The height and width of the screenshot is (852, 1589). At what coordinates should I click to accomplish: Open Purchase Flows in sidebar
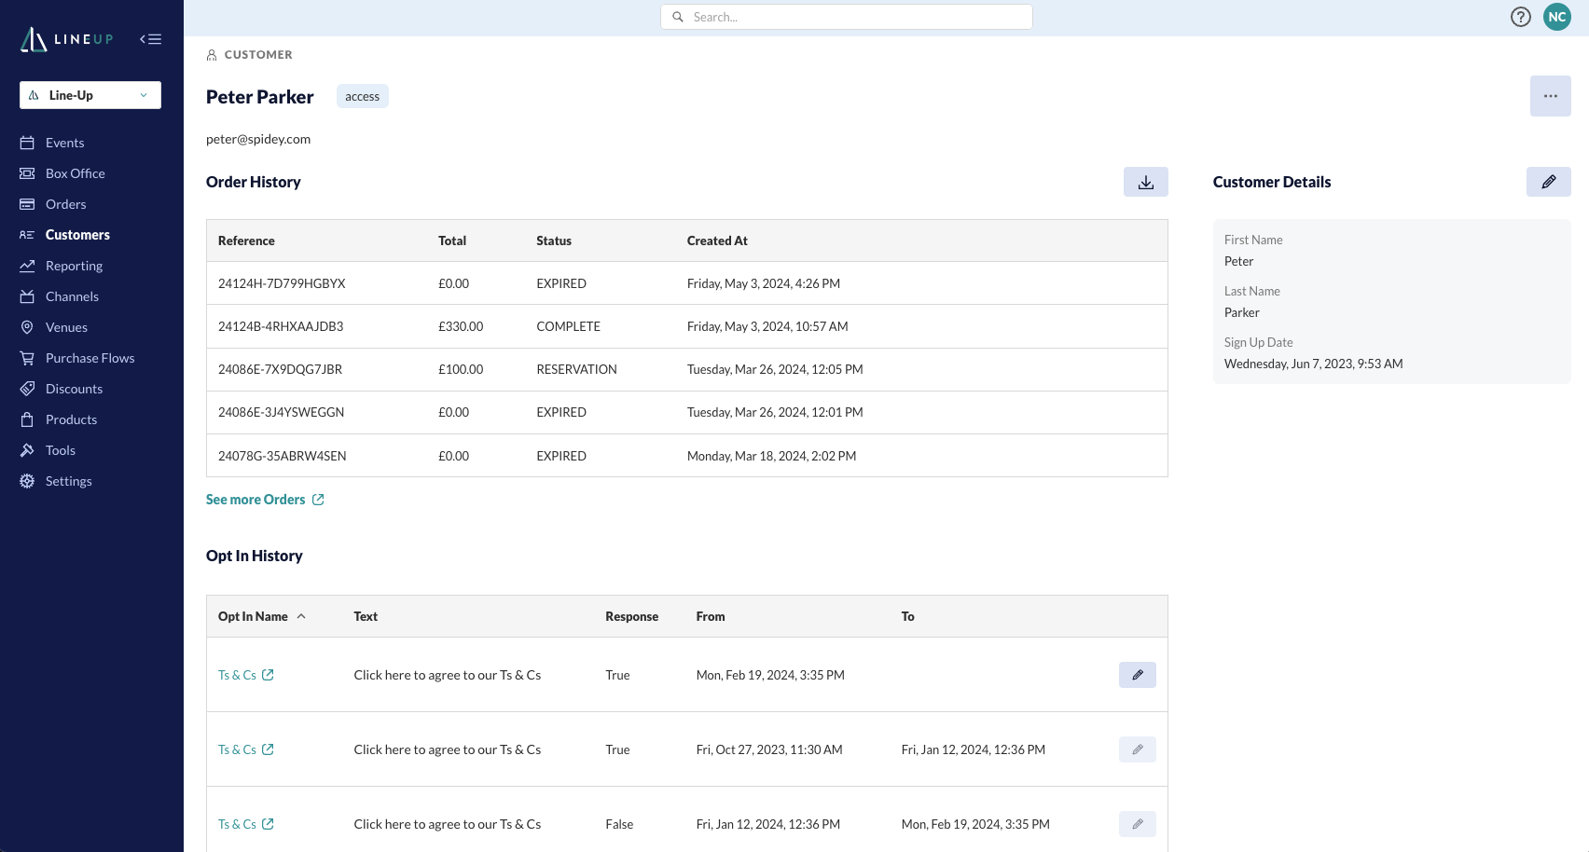point(90,358)
